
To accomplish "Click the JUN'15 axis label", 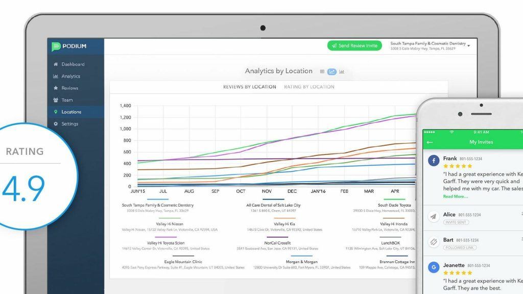I will click(138, 191).
